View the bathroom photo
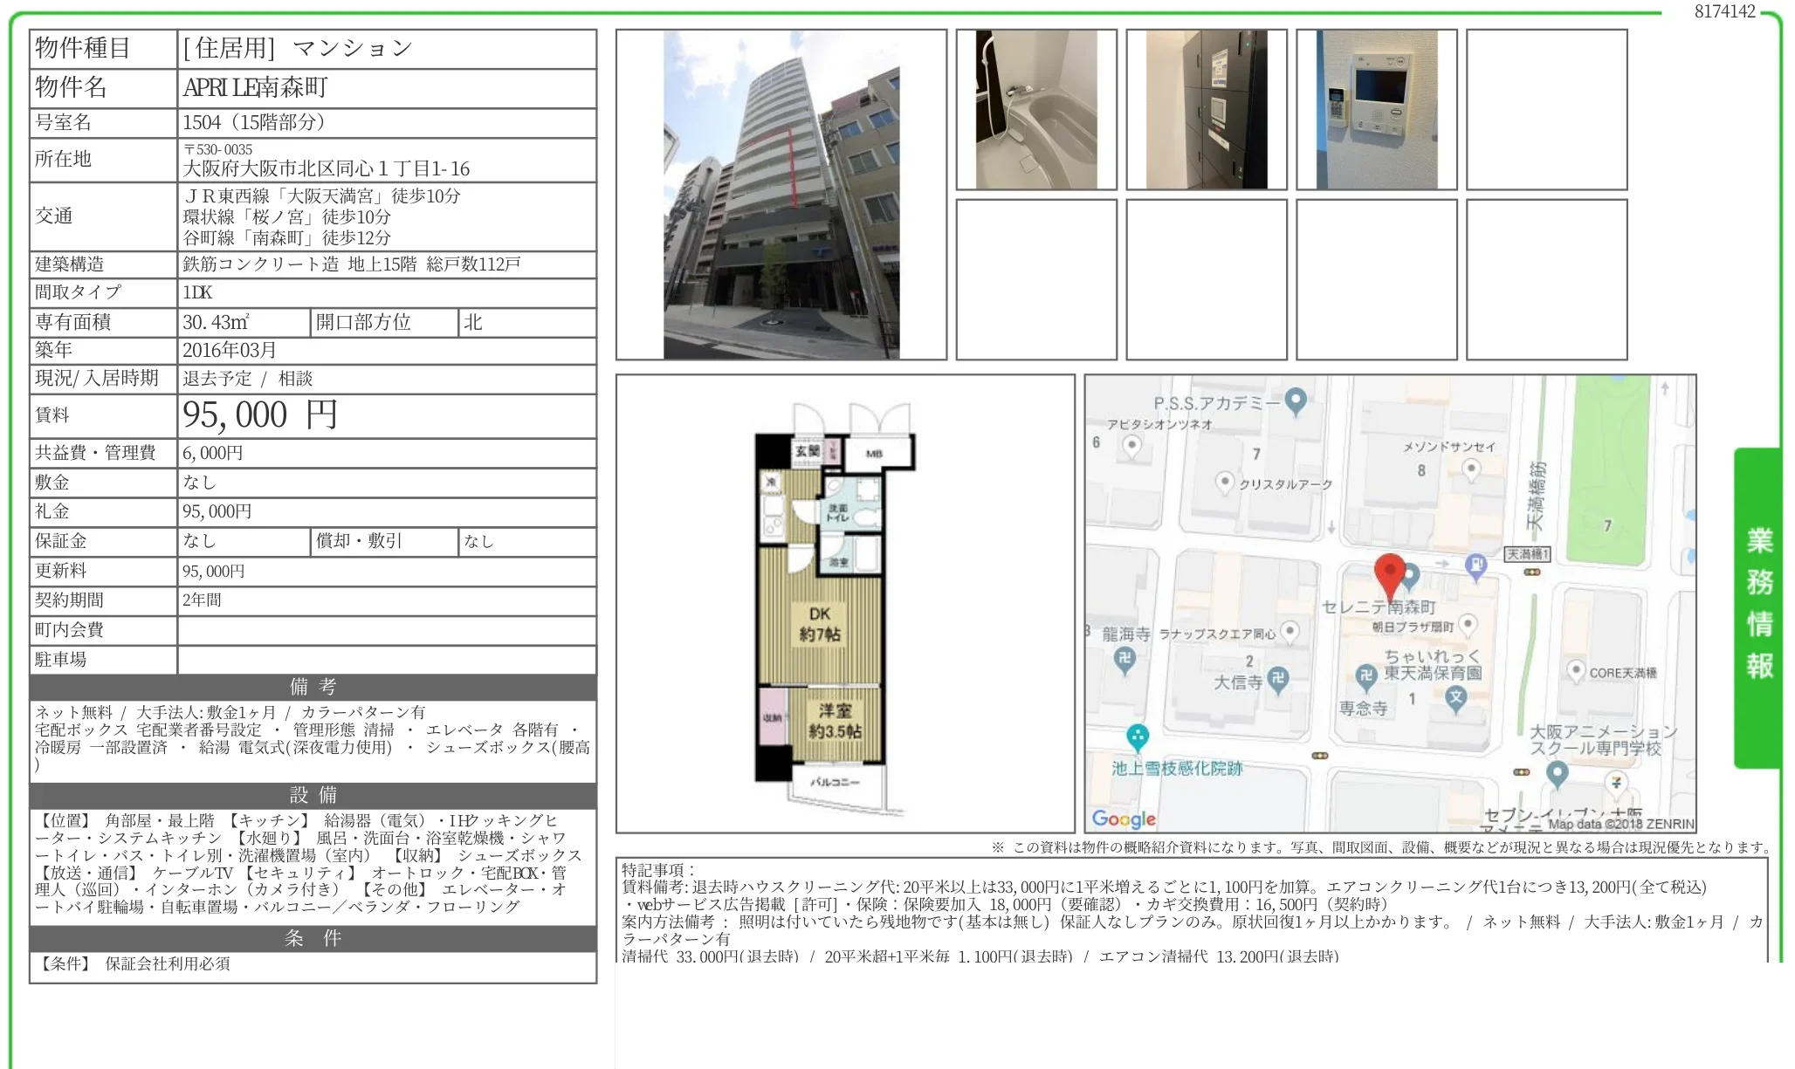This screenshot has width=1795, height=1069. 1035,109
